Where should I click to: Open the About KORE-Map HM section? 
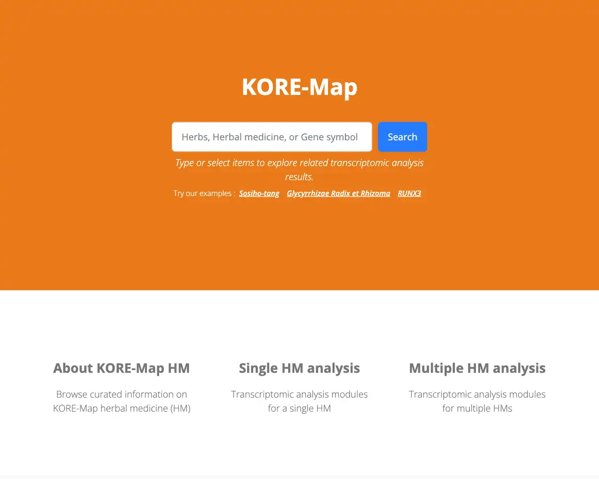pyautogui.click(x=122, y=368)
